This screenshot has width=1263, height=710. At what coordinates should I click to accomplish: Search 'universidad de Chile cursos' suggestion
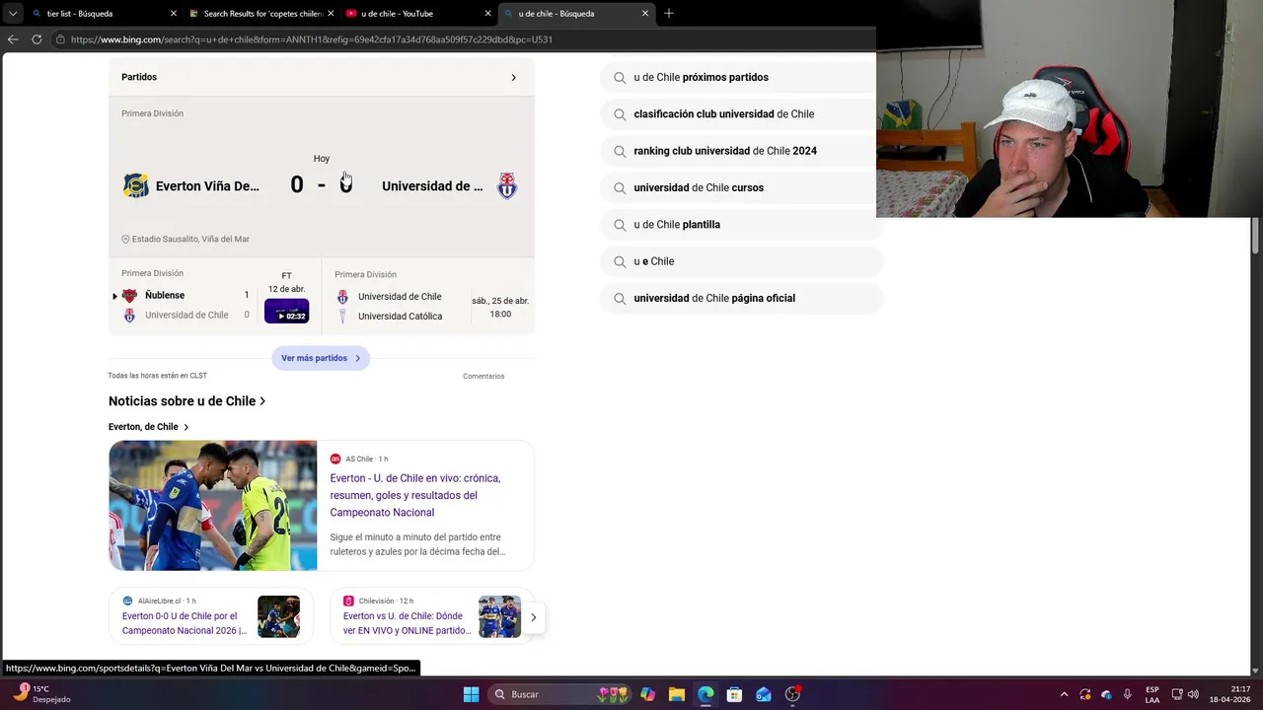click(x=740, y=187)
